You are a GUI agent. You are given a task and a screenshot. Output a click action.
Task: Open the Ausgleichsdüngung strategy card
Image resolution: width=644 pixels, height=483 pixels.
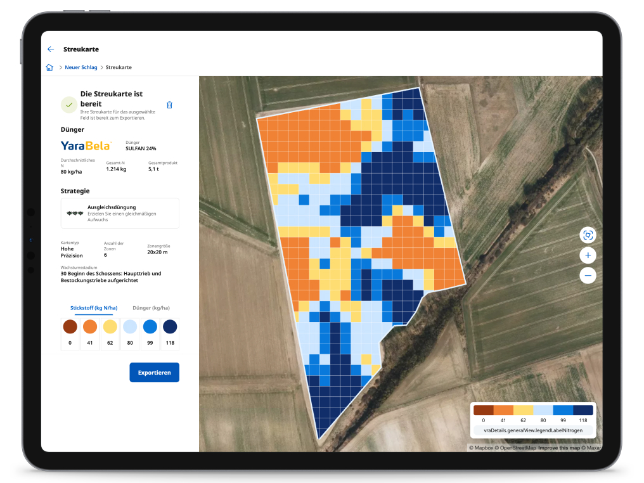point(120,213)
